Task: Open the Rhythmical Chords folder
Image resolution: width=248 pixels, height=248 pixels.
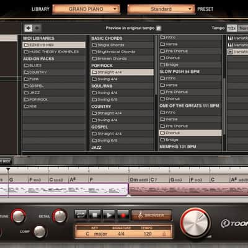Action: (x=122, y=51)
